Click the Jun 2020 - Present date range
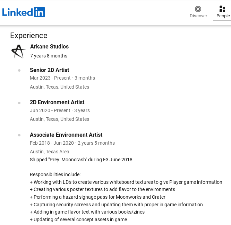Viewport: 231px width, 225px height. (50, 110)
